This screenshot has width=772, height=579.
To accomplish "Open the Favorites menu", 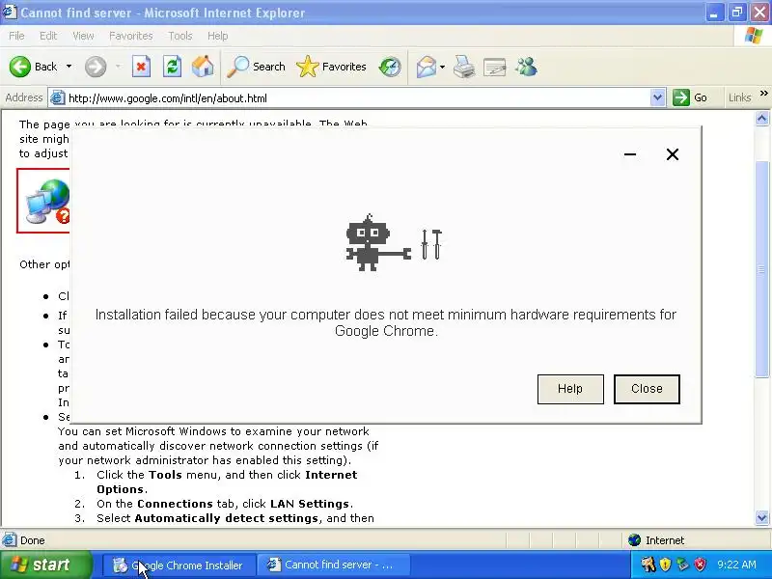I will coord(130,36).
